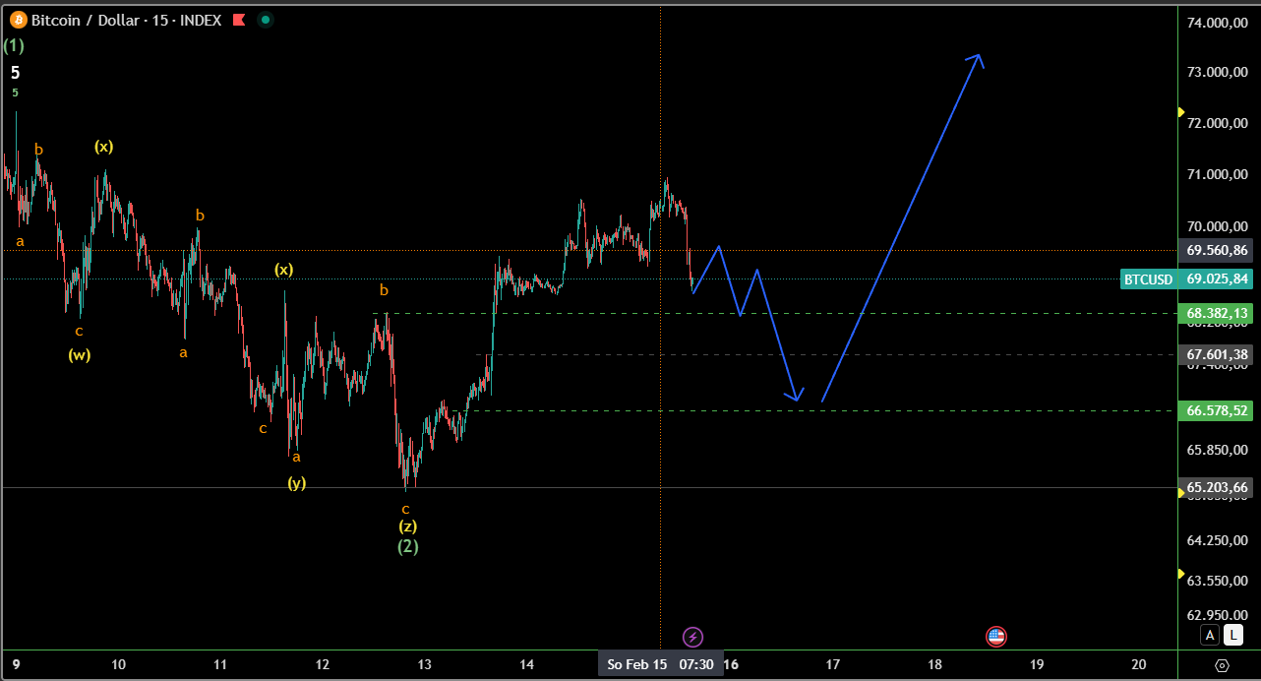Click the green market status dot
This screenshot has width=1261, height=681.
pyautogui.click(x=264, y=20)
